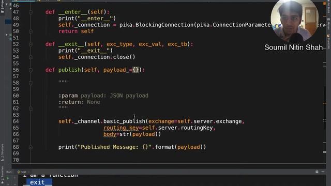Click 'return self' on line 50

click(76, 32)
